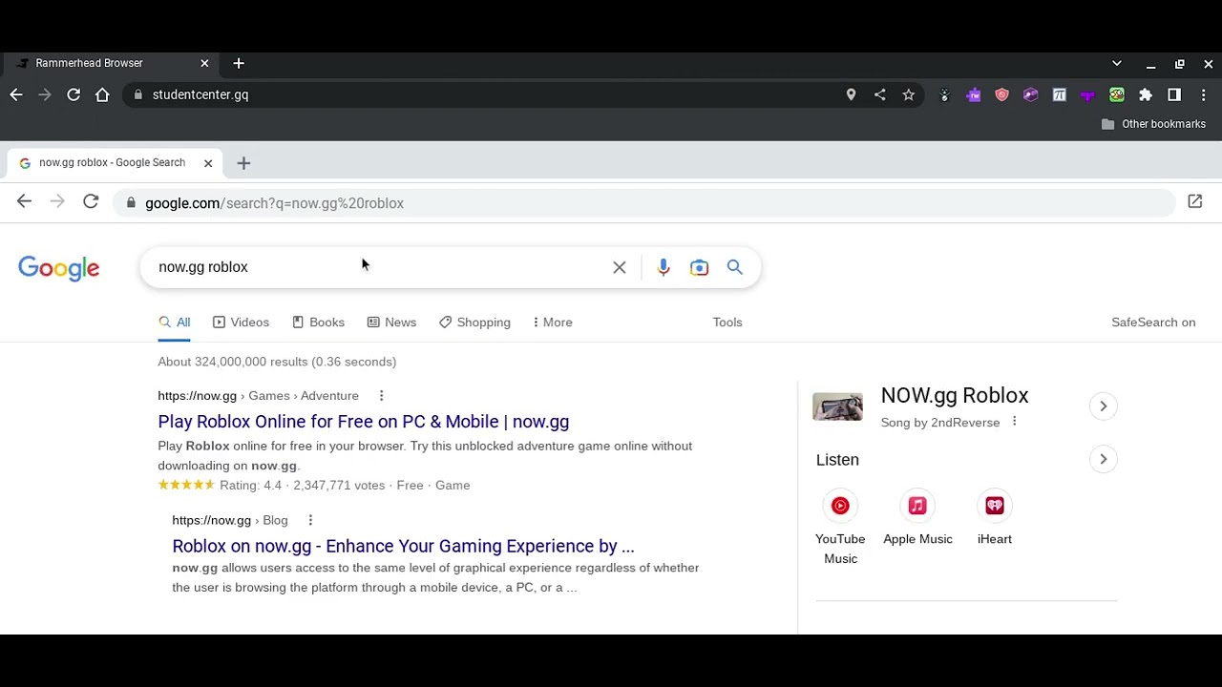1222x687 pixels.
Task: Switch to News results tab
Action: tap(391, 323)
